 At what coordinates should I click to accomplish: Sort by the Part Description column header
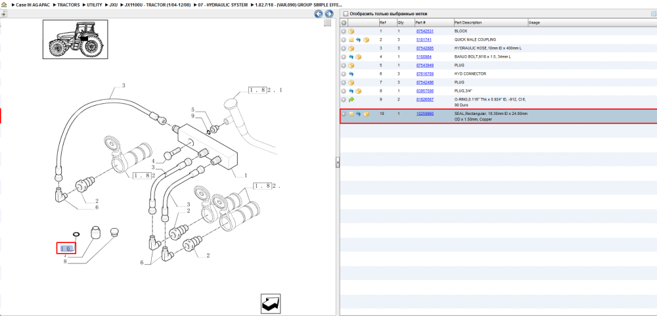click(x=490, y=22)
